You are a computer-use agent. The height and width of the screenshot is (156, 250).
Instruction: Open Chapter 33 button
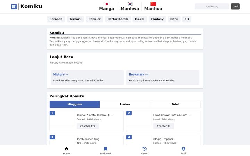click(164, 126)
